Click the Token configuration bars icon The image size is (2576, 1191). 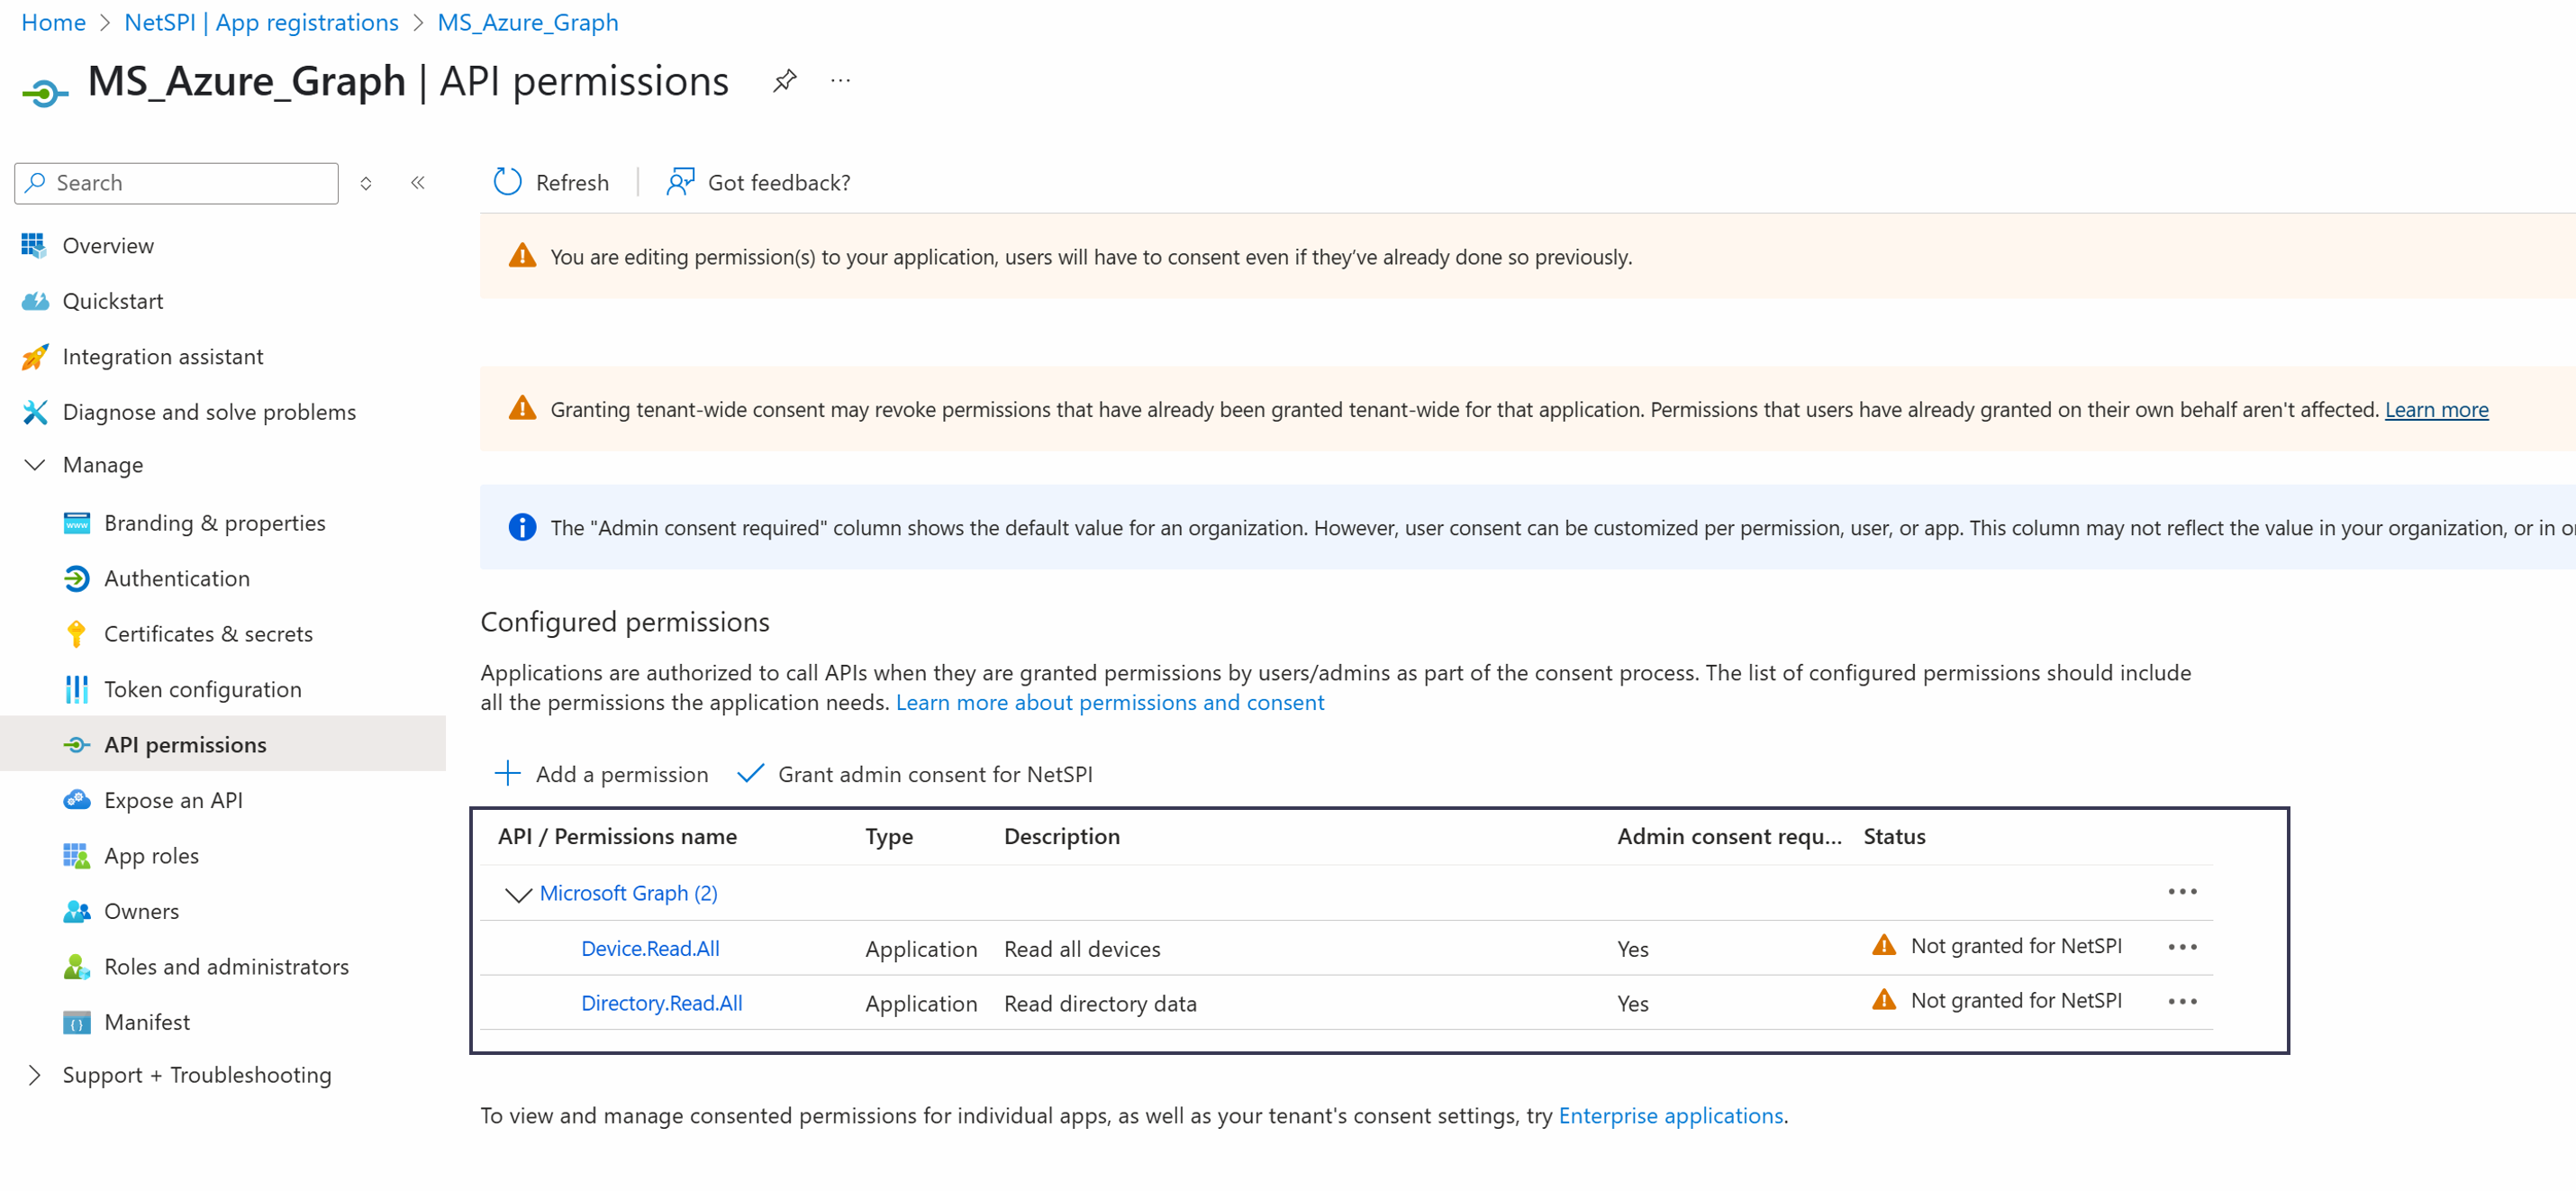(76, 689)
